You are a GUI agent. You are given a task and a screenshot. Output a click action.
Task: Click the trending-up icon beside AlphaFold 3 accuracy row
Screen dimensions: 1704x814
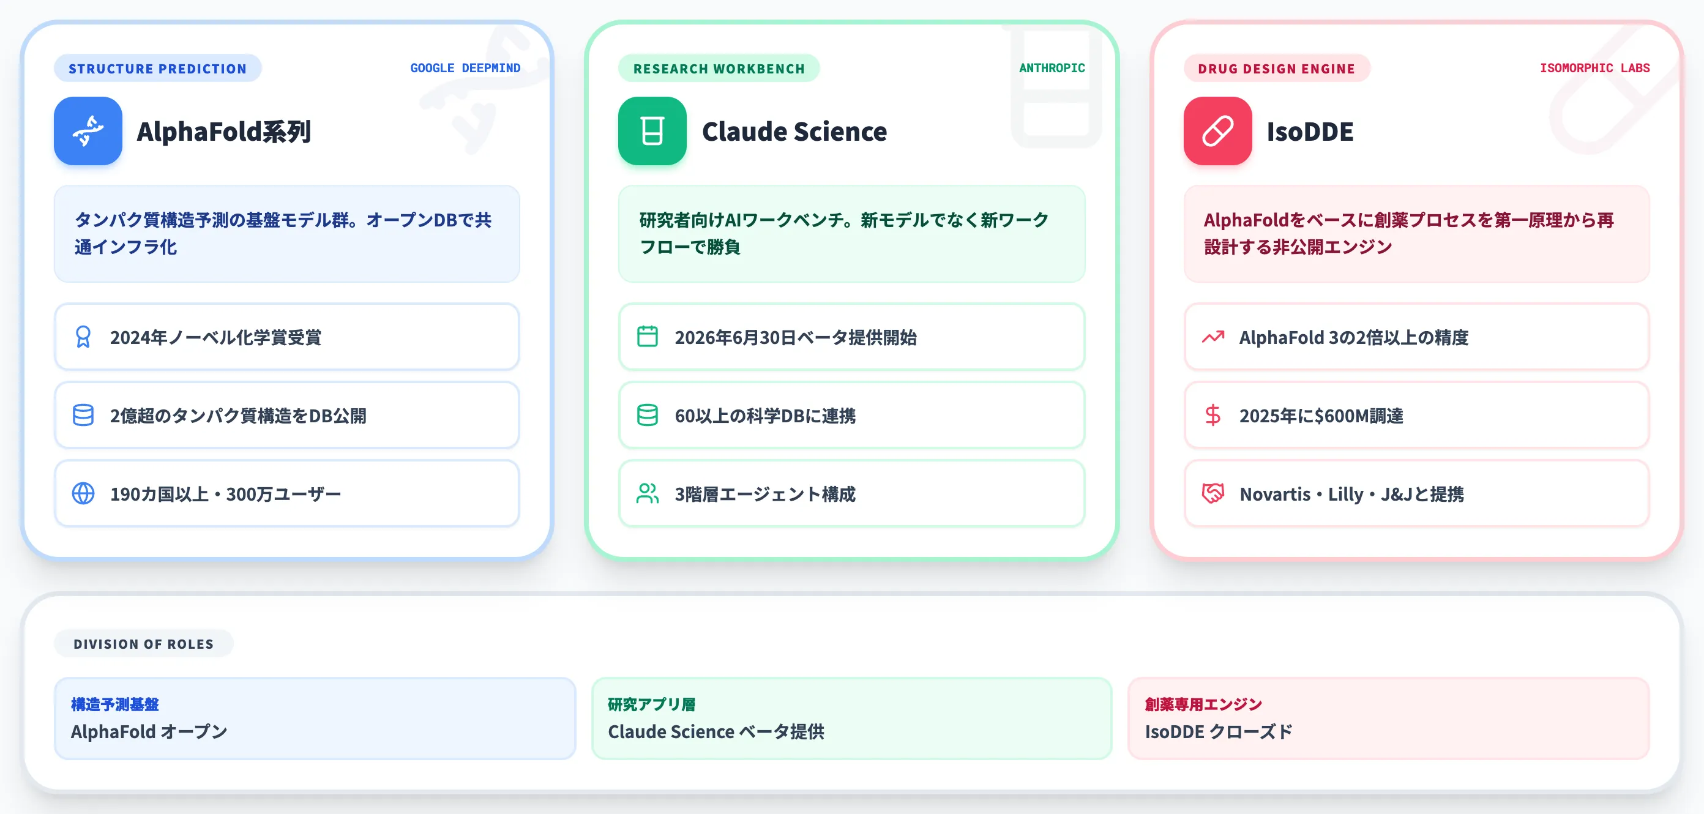tap(1213, 337)
